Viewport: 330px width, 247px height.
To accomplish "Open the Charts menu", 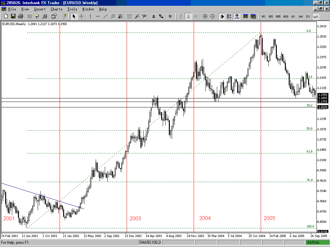I will tap(56, 9).
